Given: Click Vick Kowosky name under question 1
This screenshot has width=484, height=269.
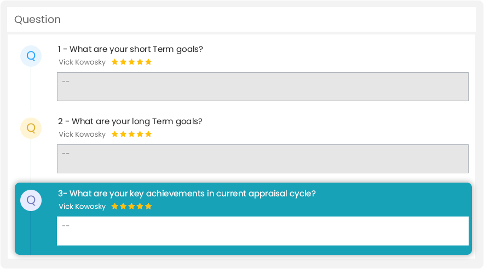Looking at the screenshot, I should point(82,62).
